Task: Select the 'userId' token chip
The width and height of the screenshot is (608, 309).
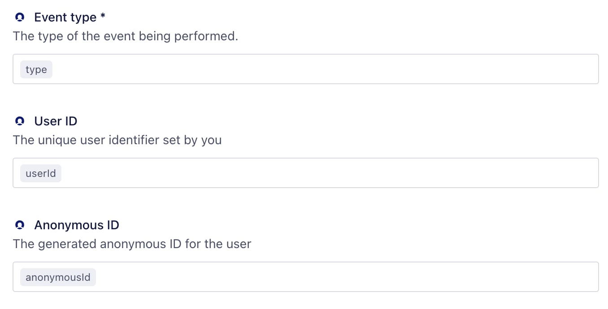Action: [41, 173]
